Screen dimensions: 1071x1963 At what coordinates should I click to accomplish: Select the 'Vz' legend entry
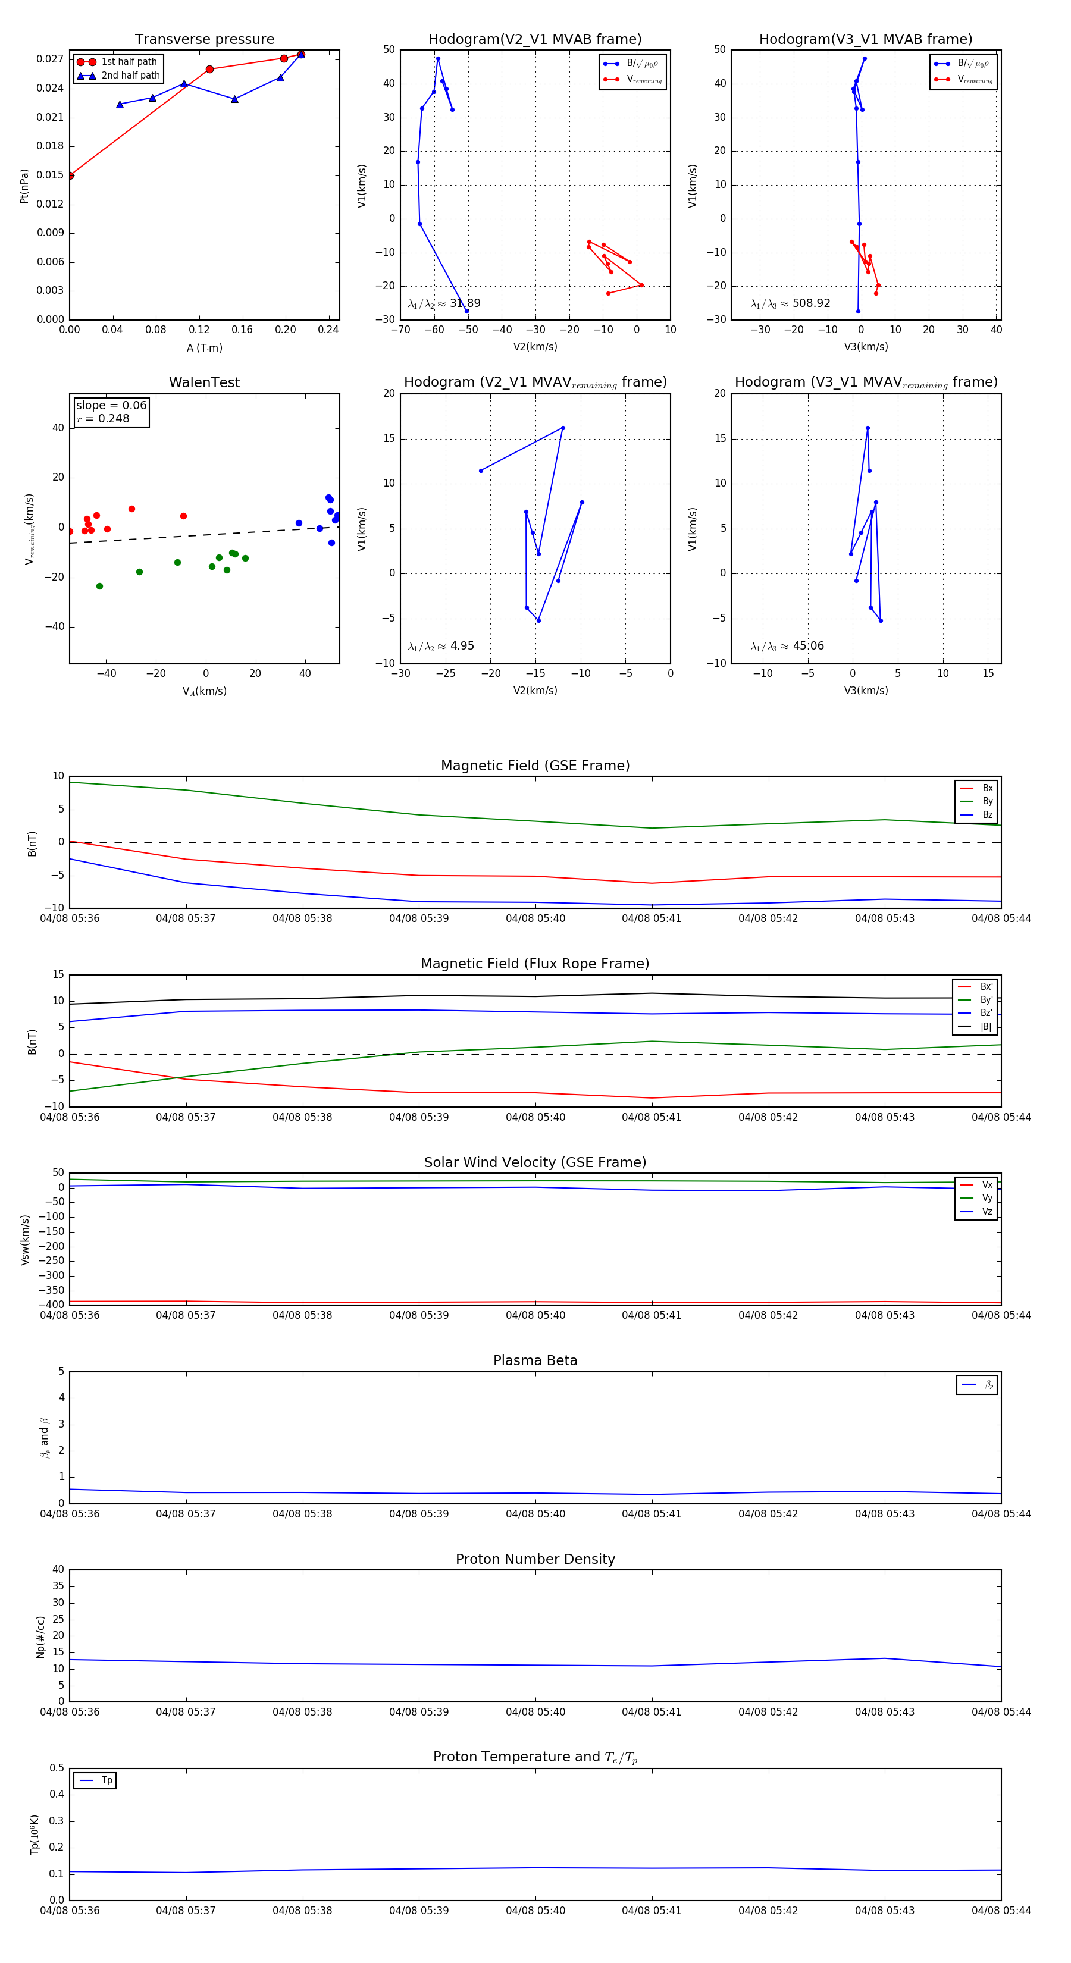pos(976,1212)
